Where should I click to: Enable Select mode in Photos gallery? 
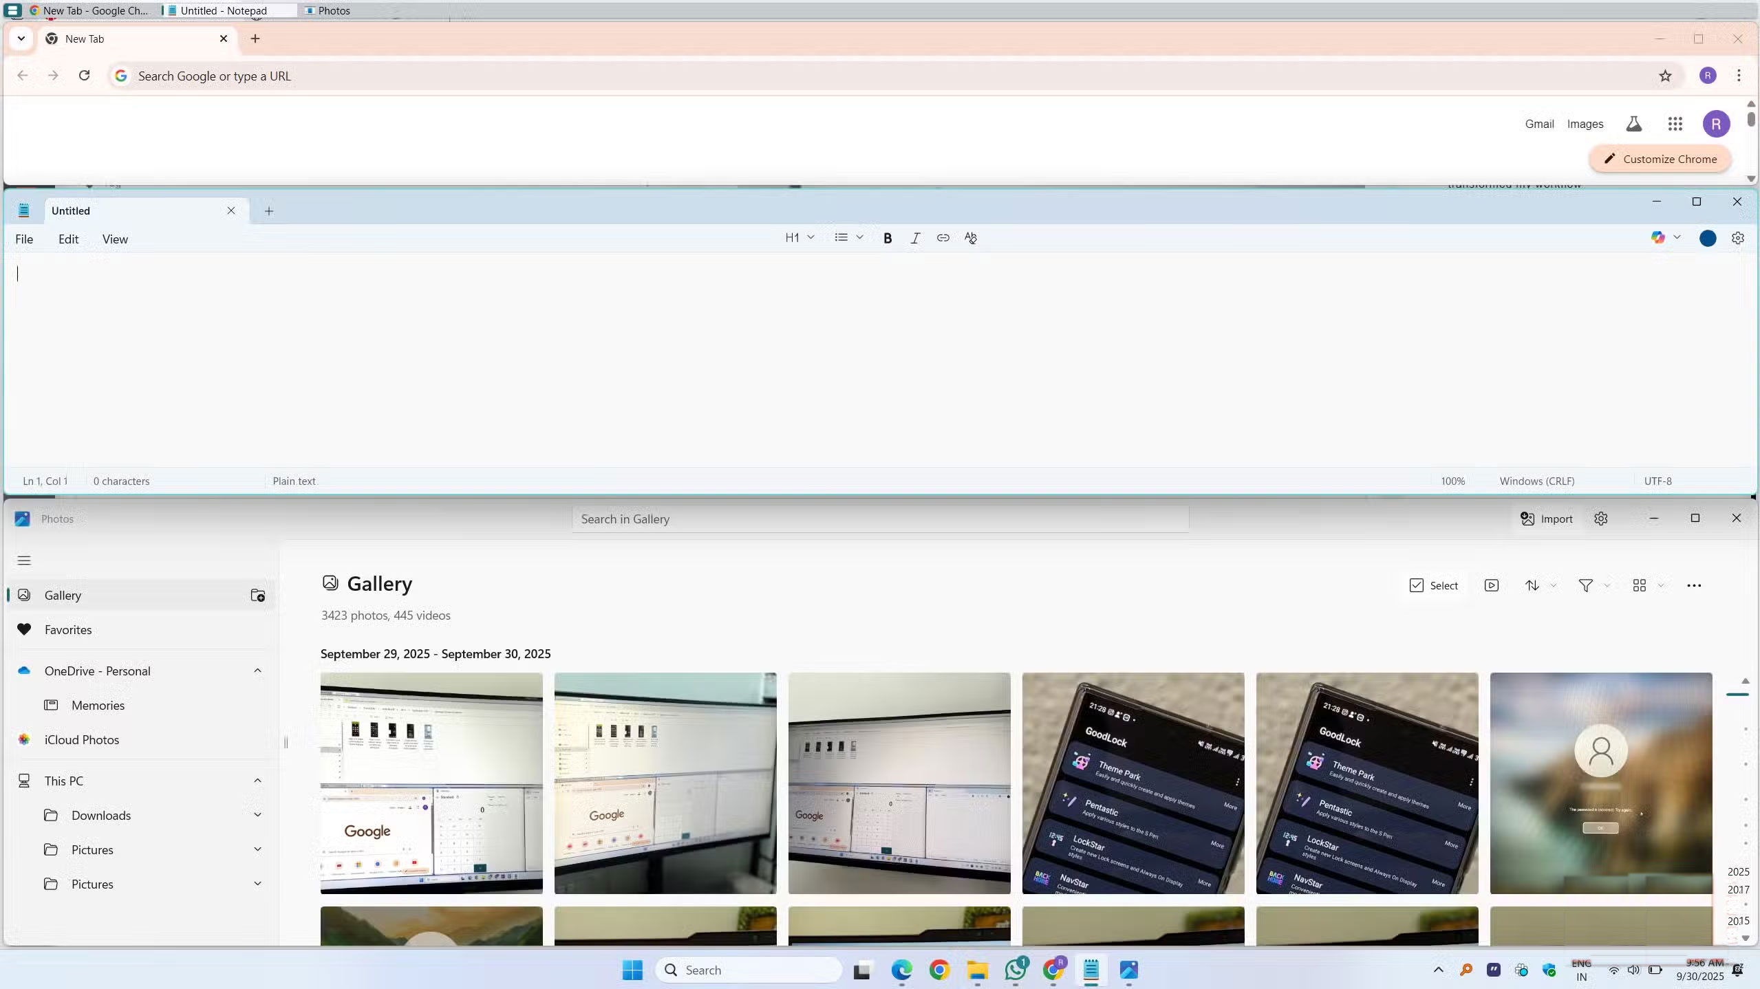tap(1435, 585)
